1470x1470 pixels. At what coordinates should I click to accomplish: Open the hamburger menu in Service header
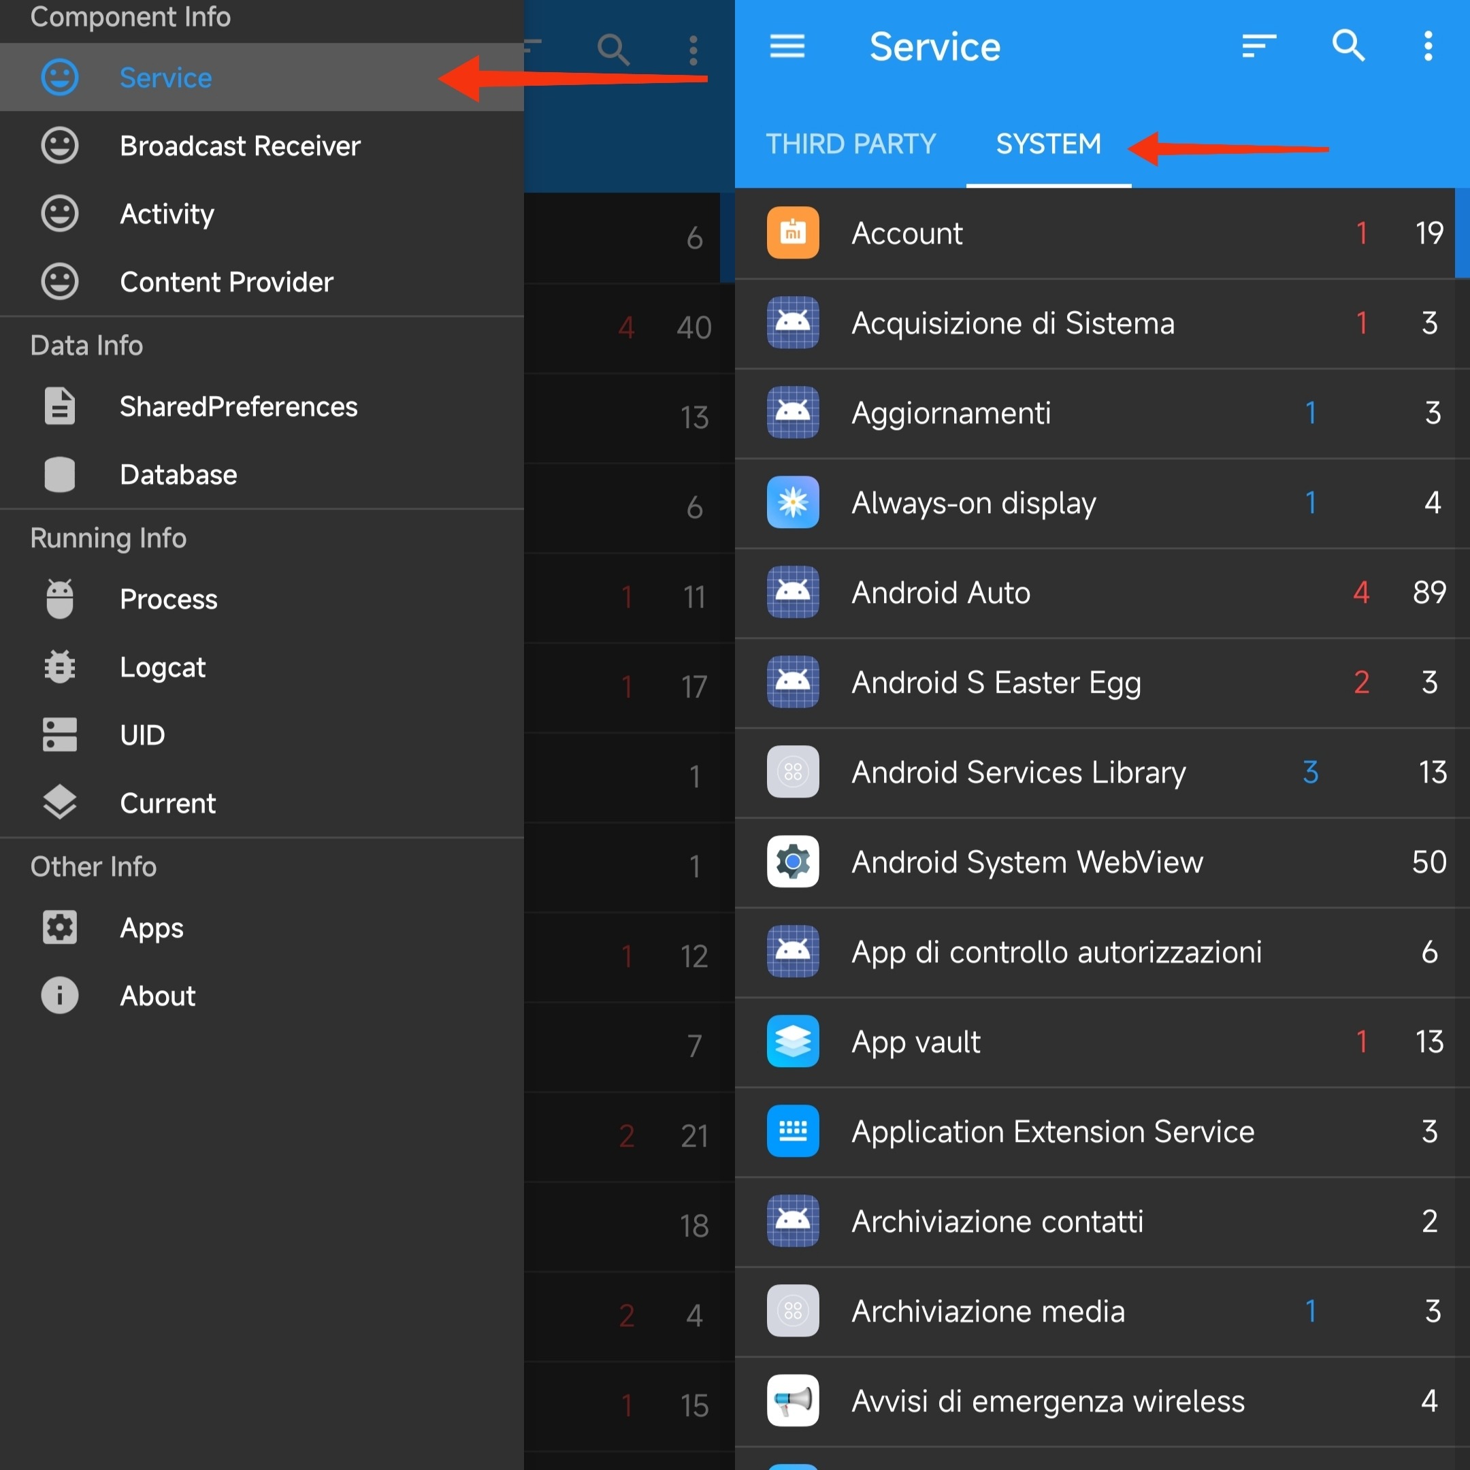pyautogui.click(x=787, y=46)
